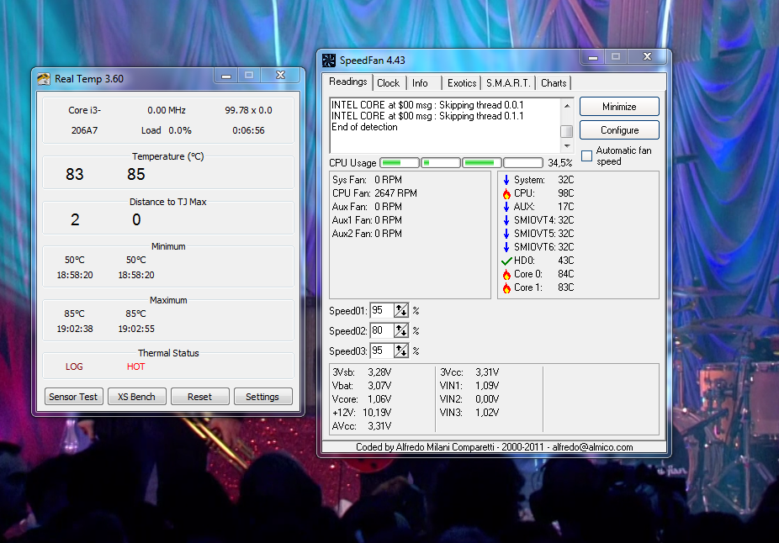The image size is (779, 543).
Task: Click the Speed01 value field
Action: (382, 311)
